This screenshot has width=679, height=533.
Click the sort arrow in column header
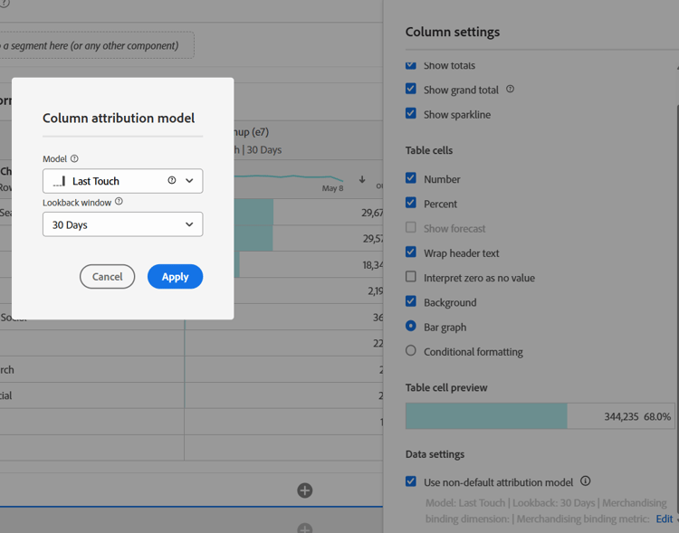362,180
